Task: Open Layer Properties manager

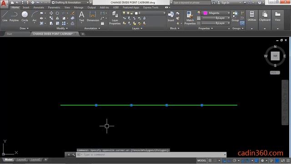Action: tap(115, 18)
